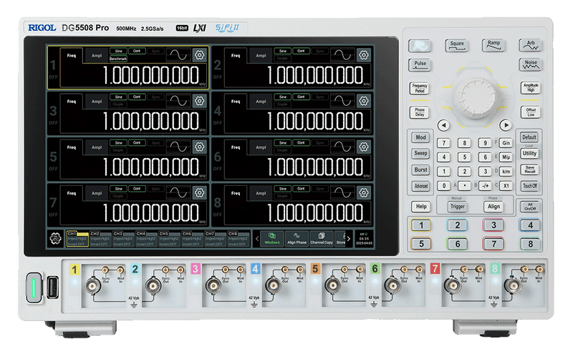This screenshot has height=354, width=573.
Task: Select the CH1 tile in bottom bar
Action: 77,239
